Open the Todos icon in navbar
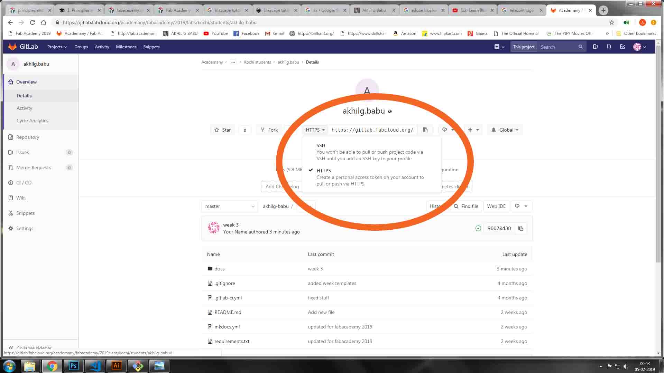 (x=622, y=47)
